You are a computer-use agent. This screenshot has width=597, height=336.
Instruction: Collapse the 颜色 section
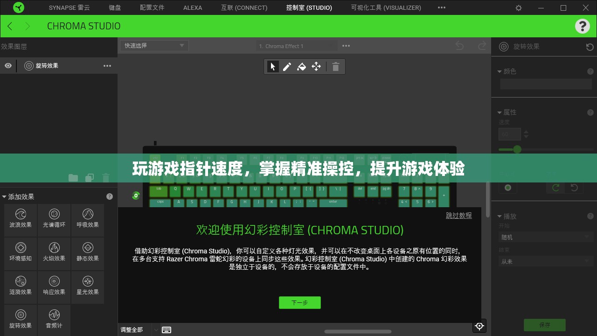coord(500,71)
